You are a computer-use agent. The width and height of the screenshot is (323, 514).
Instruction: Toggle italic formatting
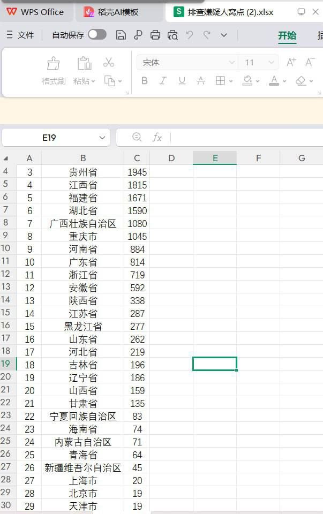(163, 81)
